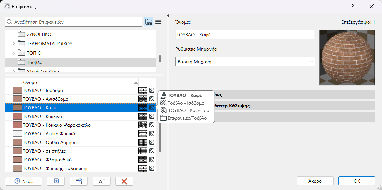
Task: Select the row ΤΟΥΒΛΟ - Κόκκινο Ψαροκόκαλο
Action: tap(80, 125)
